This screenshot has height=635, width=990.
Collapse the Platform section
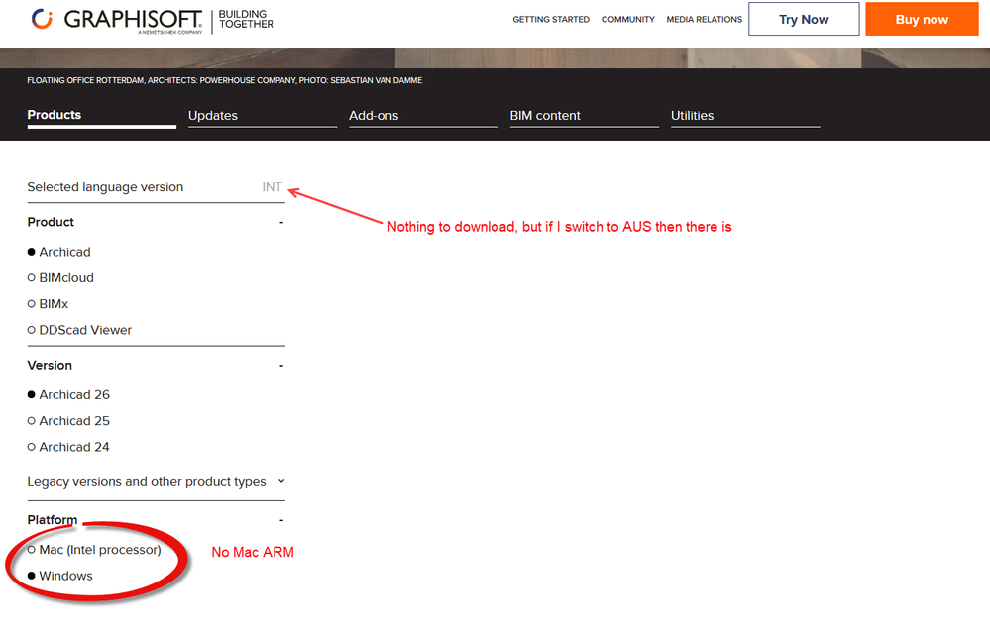tap(281, 520)
